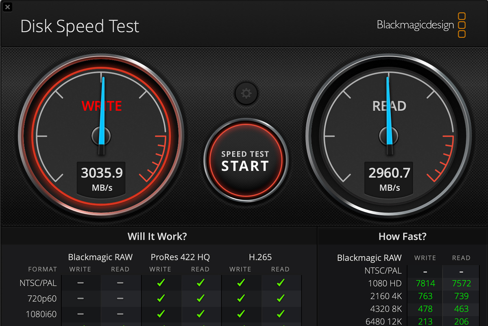Select the 2160 4K row label

point(385,296)
